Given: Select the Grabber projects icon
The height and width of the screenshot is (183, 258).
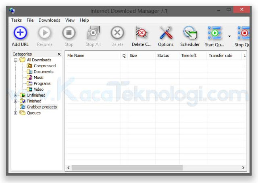Looking at the screenshot, I should [23, 107].
